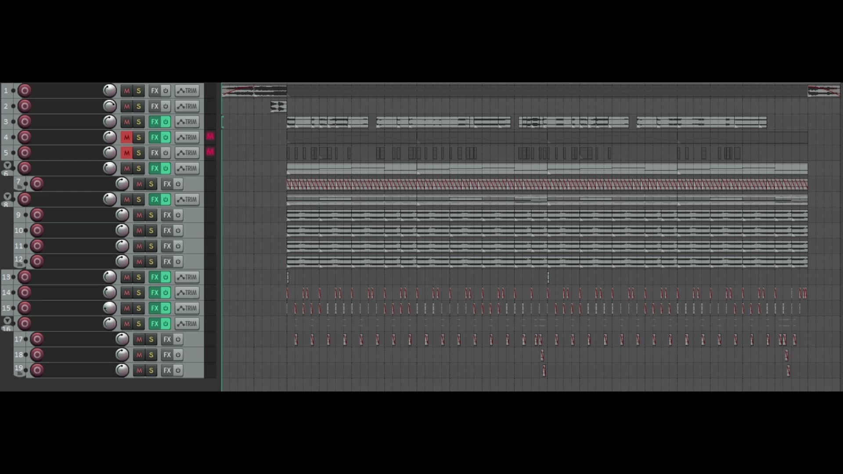Select the audio clip on track 2
Screen dimensions: 843x474
click(x=278, y=106)
